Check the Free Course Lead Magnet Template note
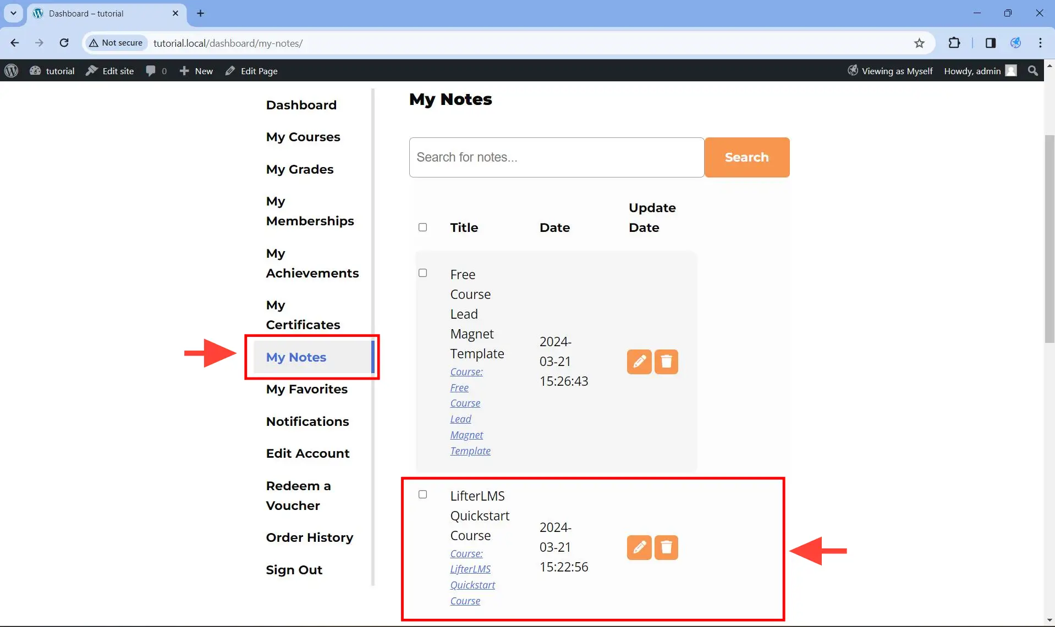Screen dimensions: 1055x627 pos(422,273)
